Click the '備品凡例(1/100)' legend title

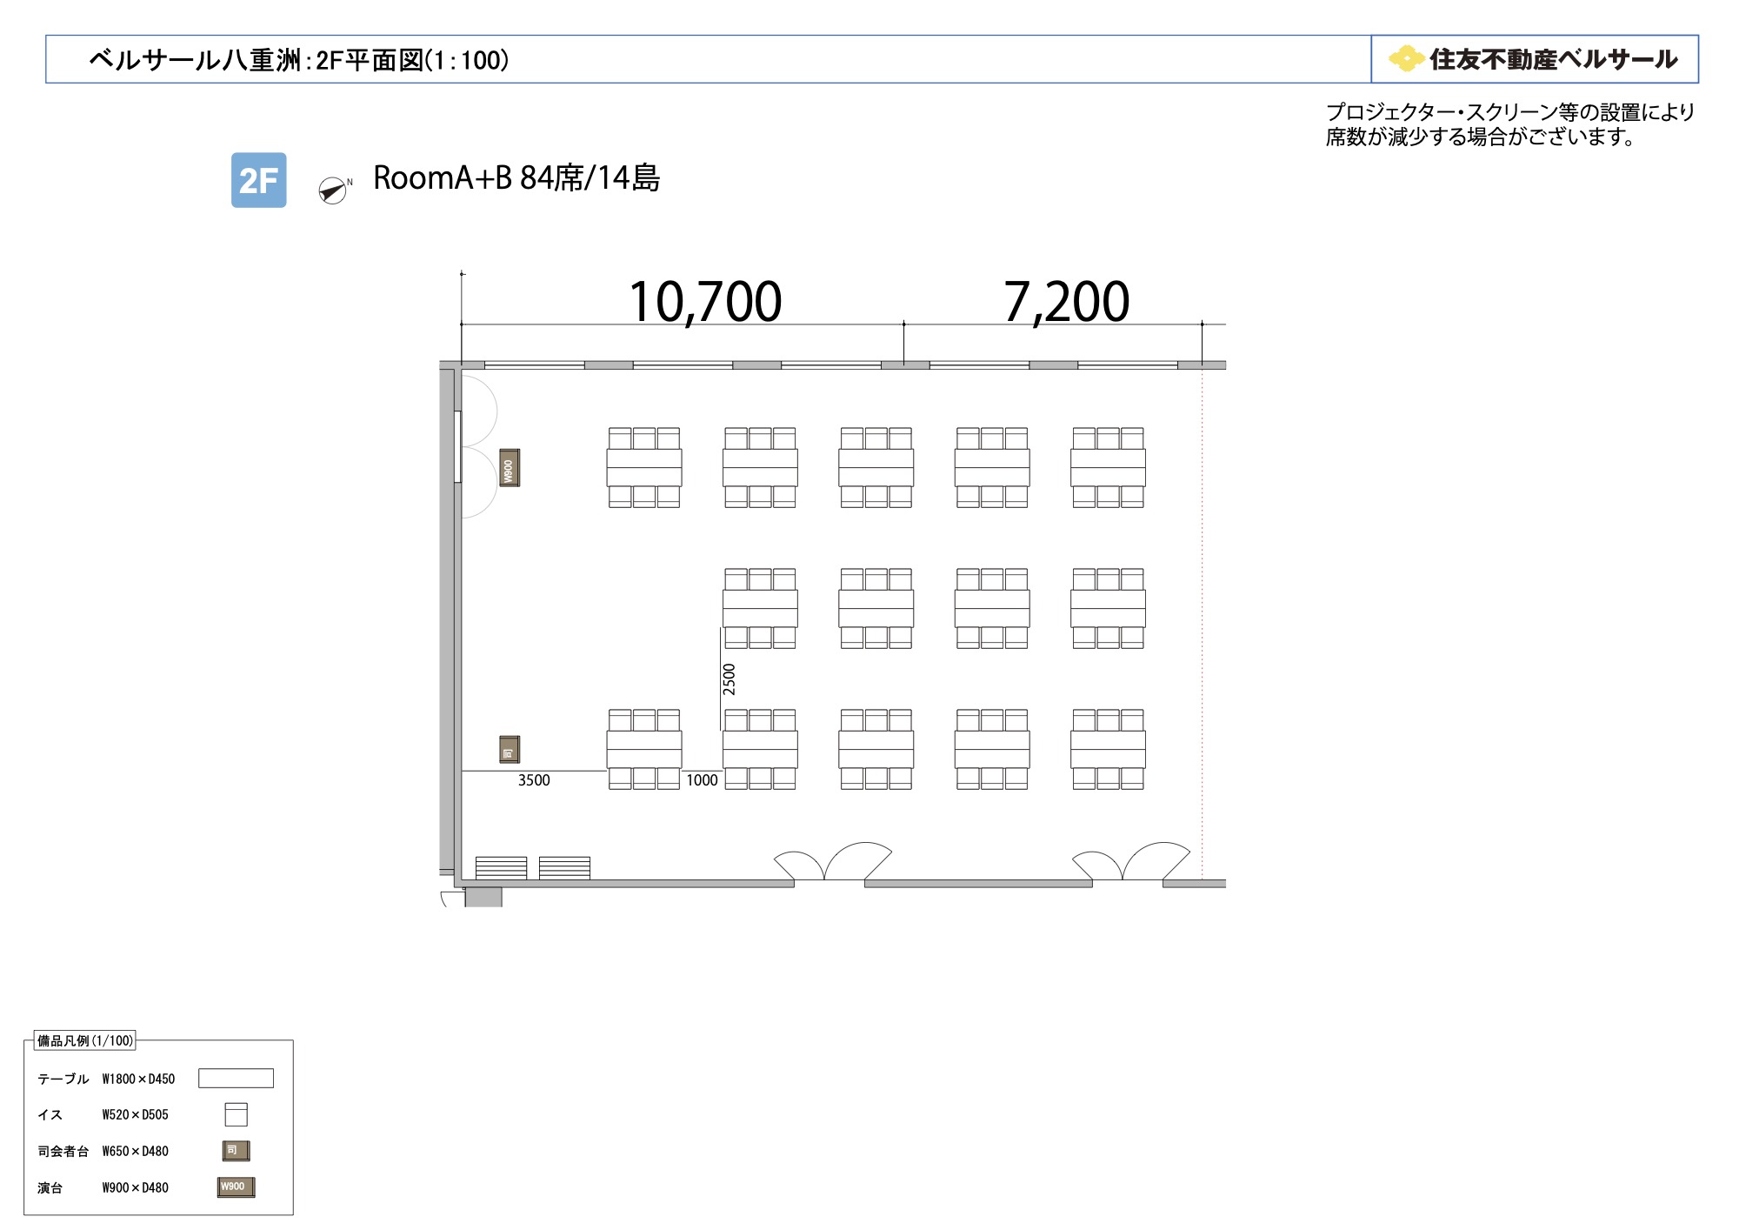(x=85, y=1040)
